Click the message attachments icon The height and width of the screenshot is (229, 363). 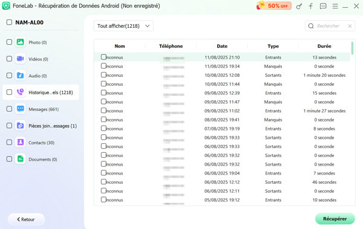pyautogui.click(x=20, y=126)
